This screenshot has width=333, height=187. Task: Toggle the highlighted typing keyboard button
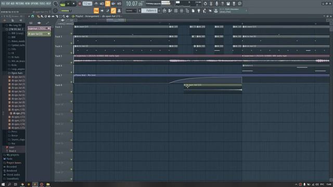96,10
